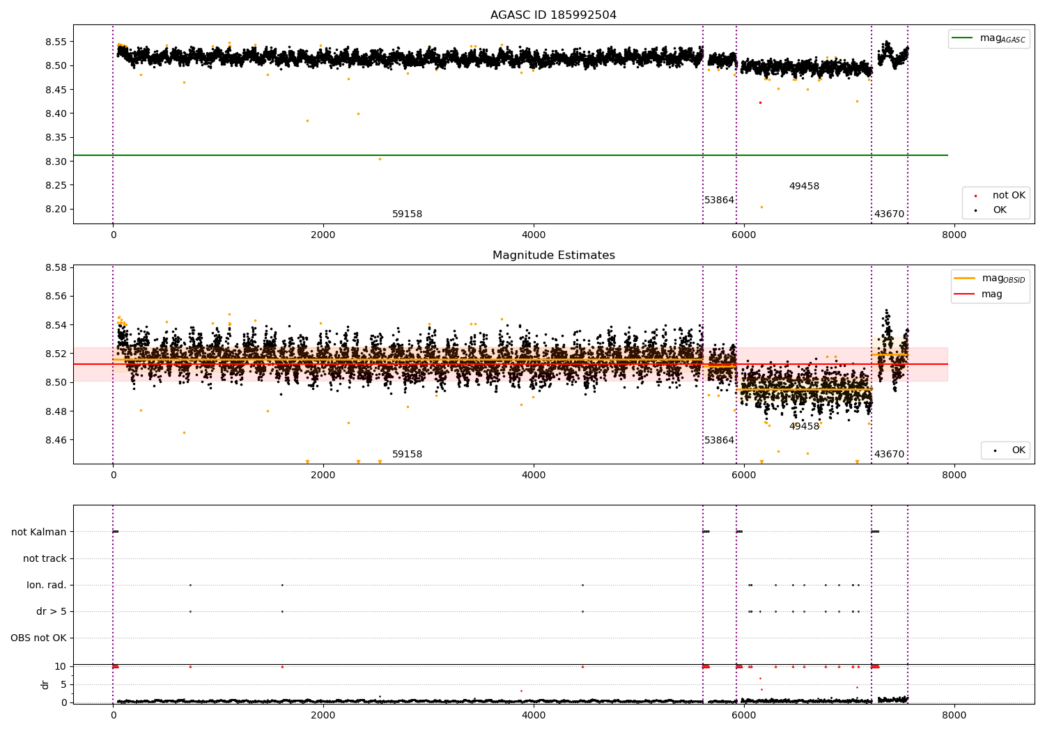Click the 8.35 y-axis tick in top plot
The image size is (1045, 731).
click(56, 138)
